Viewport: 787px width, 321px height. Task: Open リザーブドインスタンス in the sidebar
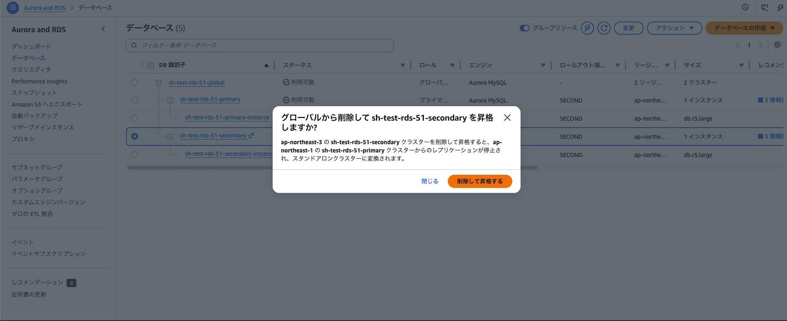[x=43, y=127]
